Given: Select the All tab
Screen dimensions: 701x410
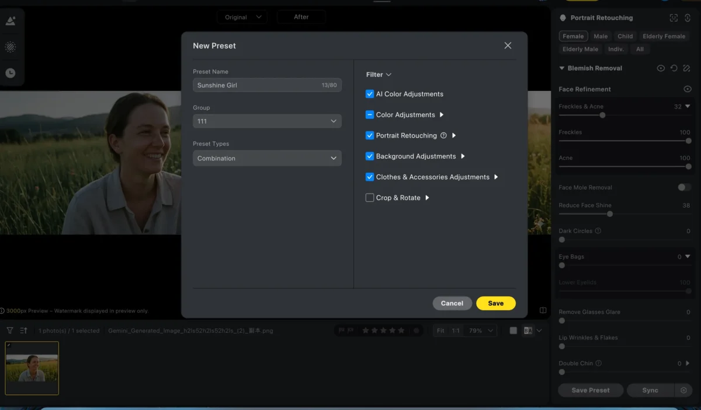Looking at the screenshot, I should click(x=640, y=49).
